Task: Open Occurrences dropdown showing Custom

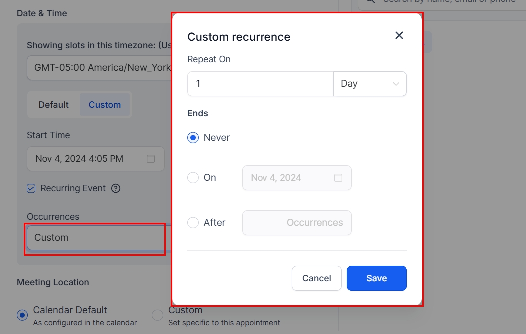Action: (95, 238)
